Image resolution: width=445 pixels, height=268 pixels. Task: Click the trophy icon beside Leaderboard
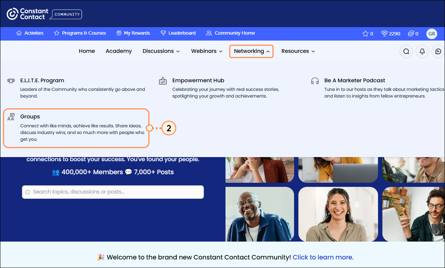pos(163,33)
